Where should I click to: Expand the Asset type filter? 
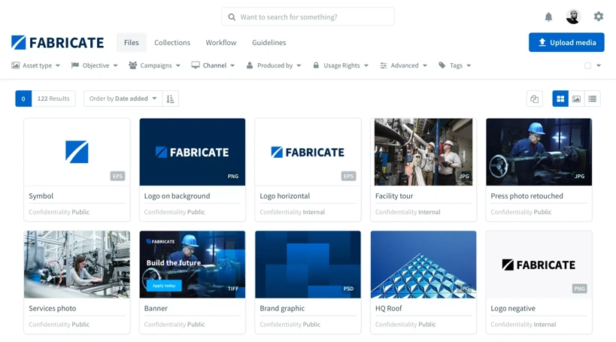click(36, 65)
